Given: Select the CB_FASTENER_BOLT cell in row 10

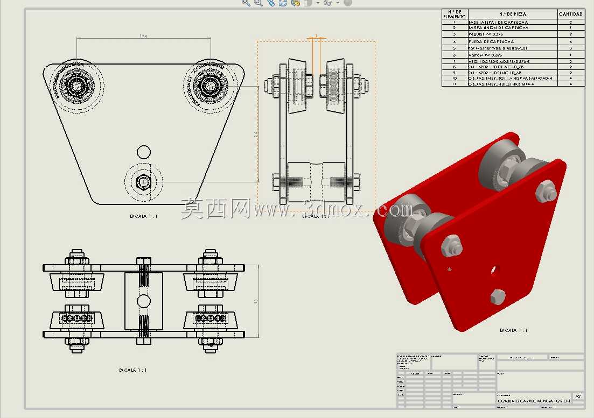Looking at the screenshot, I should tap(513, 79).
